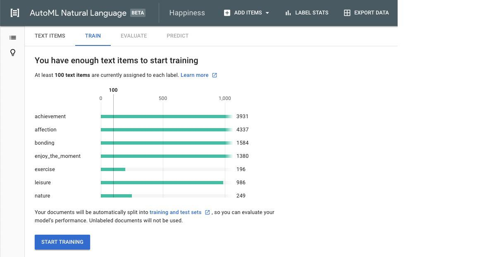The height and width of the screenshot is (257, 496).
Task: Click the bonding label bar
Action: 167,143
